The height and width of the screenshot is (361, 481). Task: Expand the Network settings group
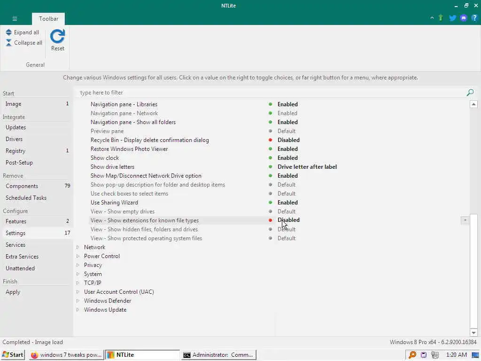tap(78, 247)
